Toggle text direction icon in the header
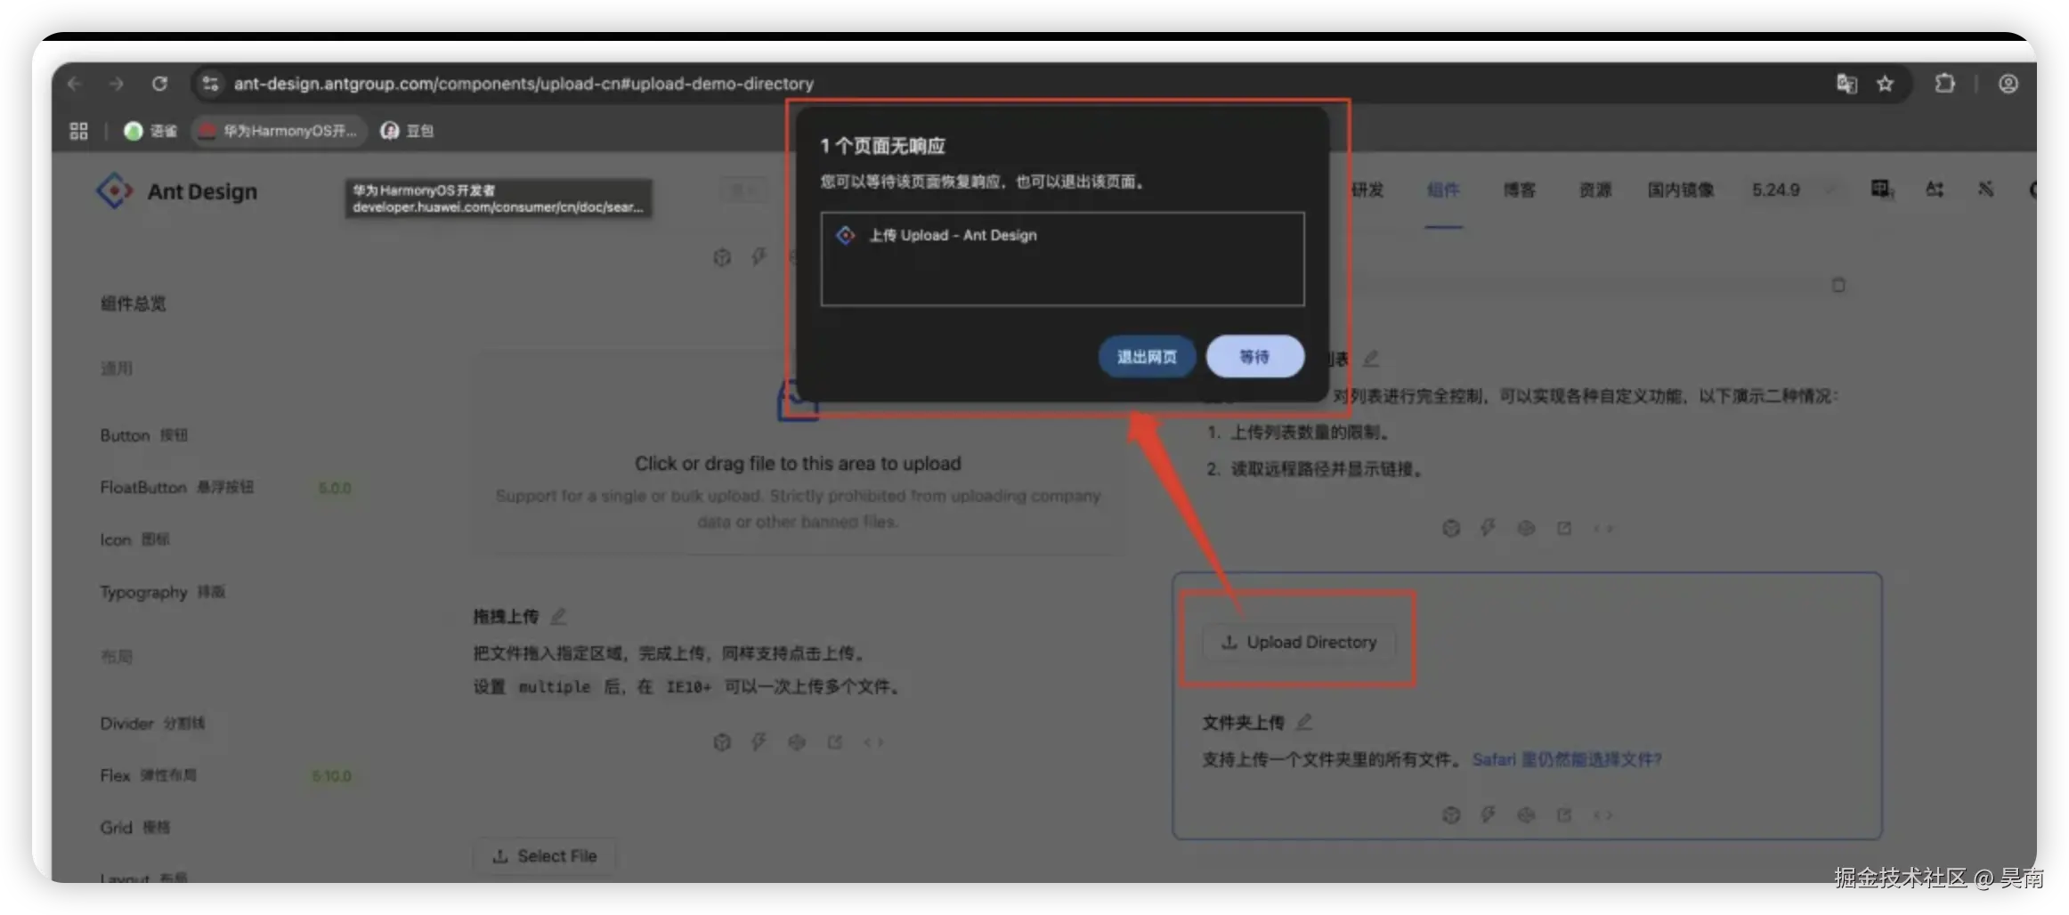The width and height of the screenshot is (2069, 915). tap(1935, 189)
